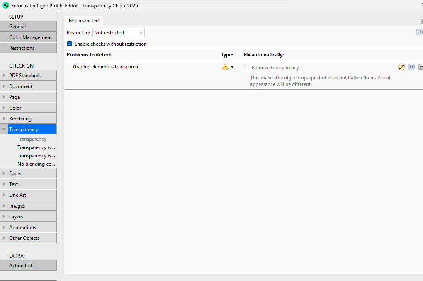Toggle the Enable checks without restriction checkbox off
The height and width of the screenshot is (281, 423).
69,44
